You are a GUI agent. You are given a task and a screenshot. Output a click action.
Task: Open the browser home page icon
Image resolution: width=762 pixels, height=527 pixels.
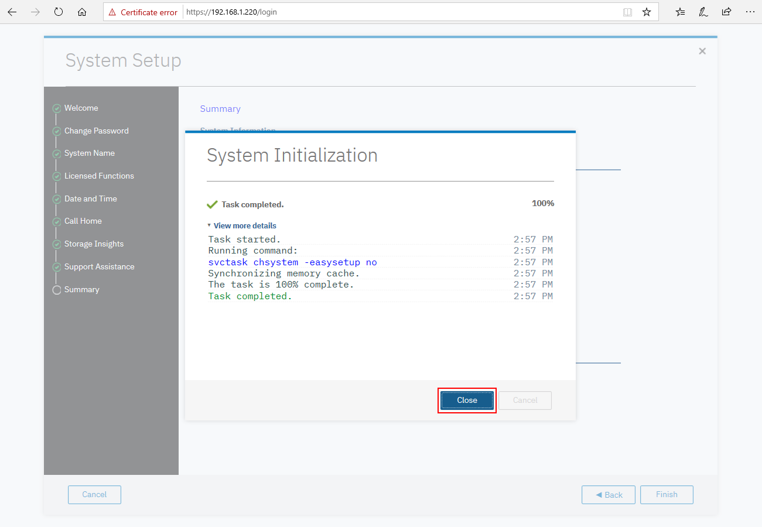point(82,12)
